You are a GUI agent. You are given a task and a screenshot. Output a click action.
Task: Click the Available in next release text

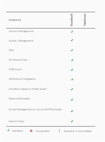click(77, 131)
